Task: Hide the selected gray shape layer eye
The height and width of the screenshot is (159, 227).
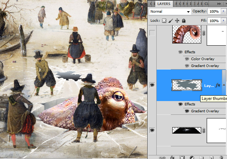Action: (152, 85)
